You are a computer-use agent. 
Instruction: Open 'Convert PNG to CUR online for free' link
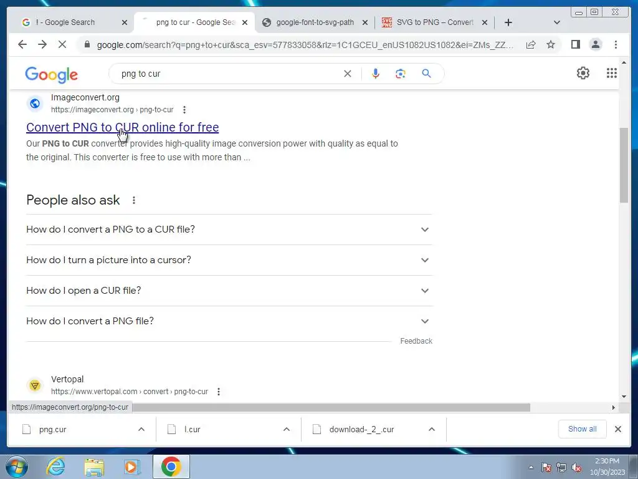123,127
